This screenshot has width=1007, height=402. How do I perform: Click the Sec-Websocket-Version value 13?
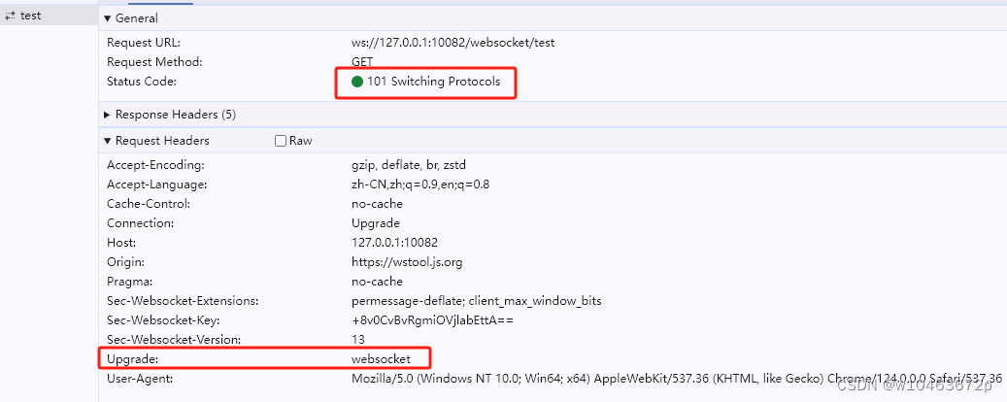[358, 339]
